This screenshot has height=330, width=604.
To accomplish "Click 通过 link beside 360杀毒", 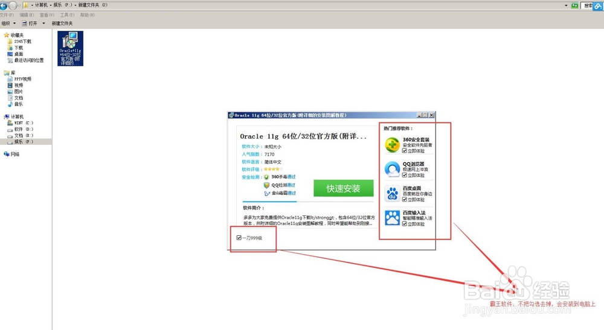I will point(291,177).
